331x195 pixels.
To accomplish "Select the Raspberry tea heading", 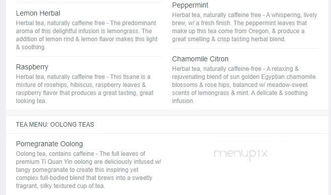I will [x=32, y=67].
